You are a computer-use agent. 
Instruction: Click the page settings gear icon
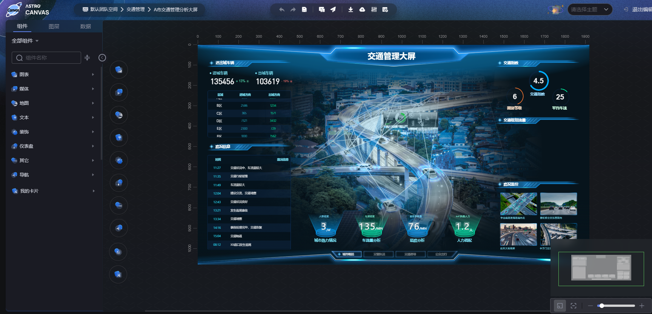tap(385, 9)
